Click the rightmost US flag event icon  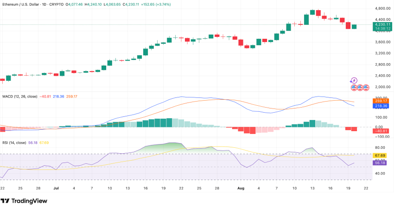click(x=366, y=87)
